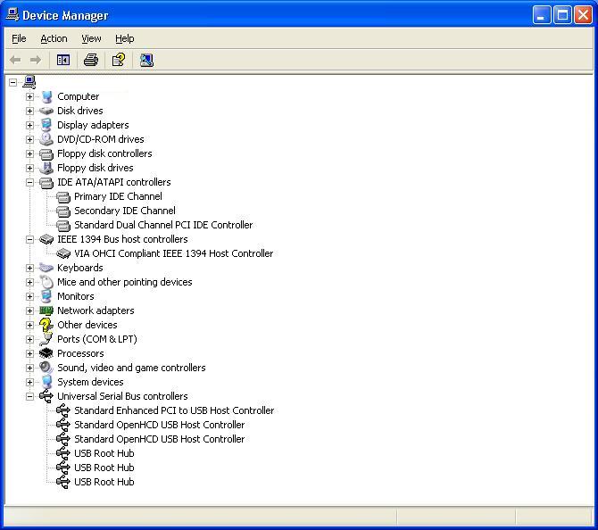Expand the Display adapters category

click(29, 125)
